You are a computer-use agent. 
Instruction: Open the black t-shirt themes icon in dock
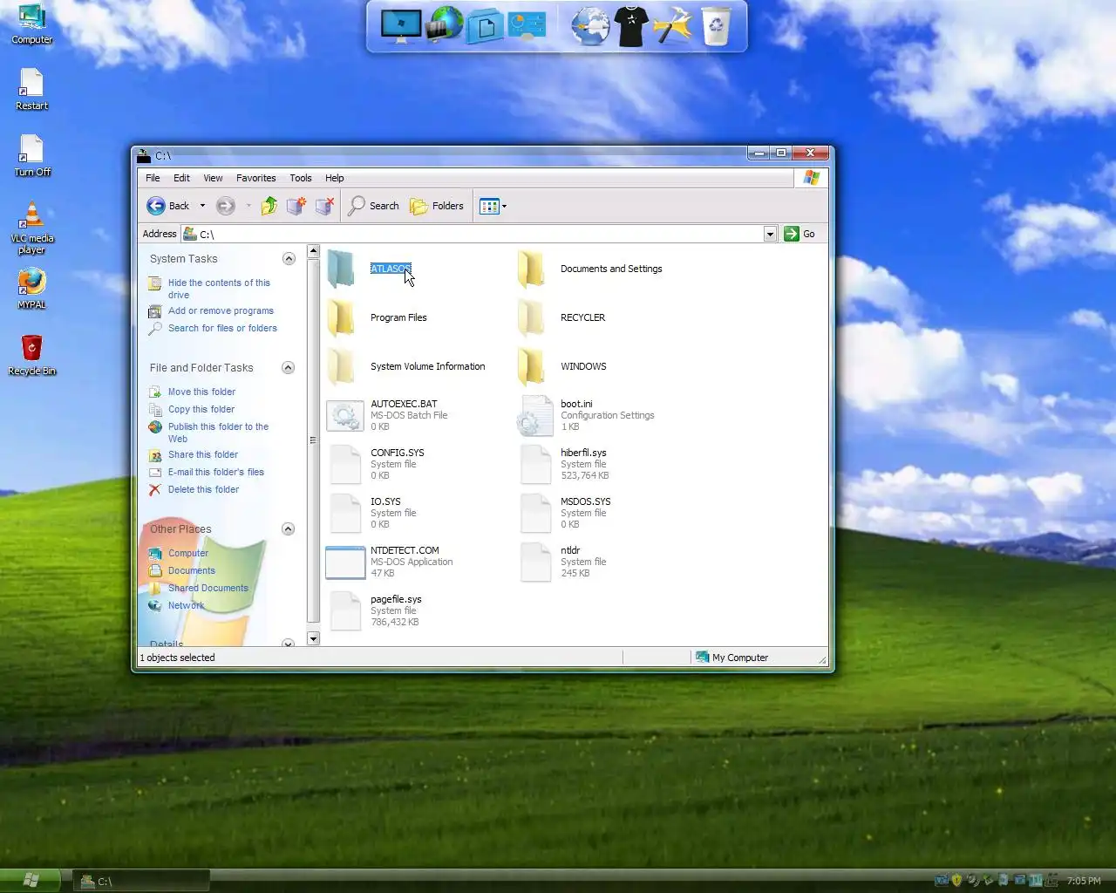(x=631, y=26)
